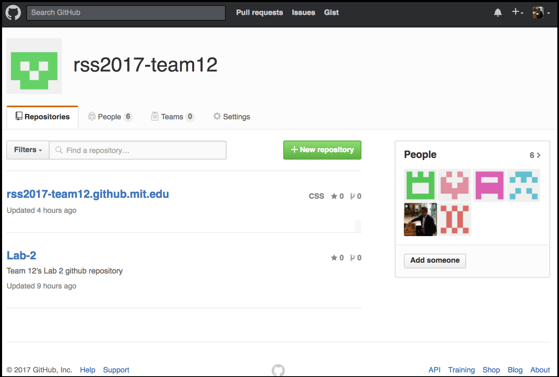
Task: Open the blue identicon member profile
Action: [524, 185]
